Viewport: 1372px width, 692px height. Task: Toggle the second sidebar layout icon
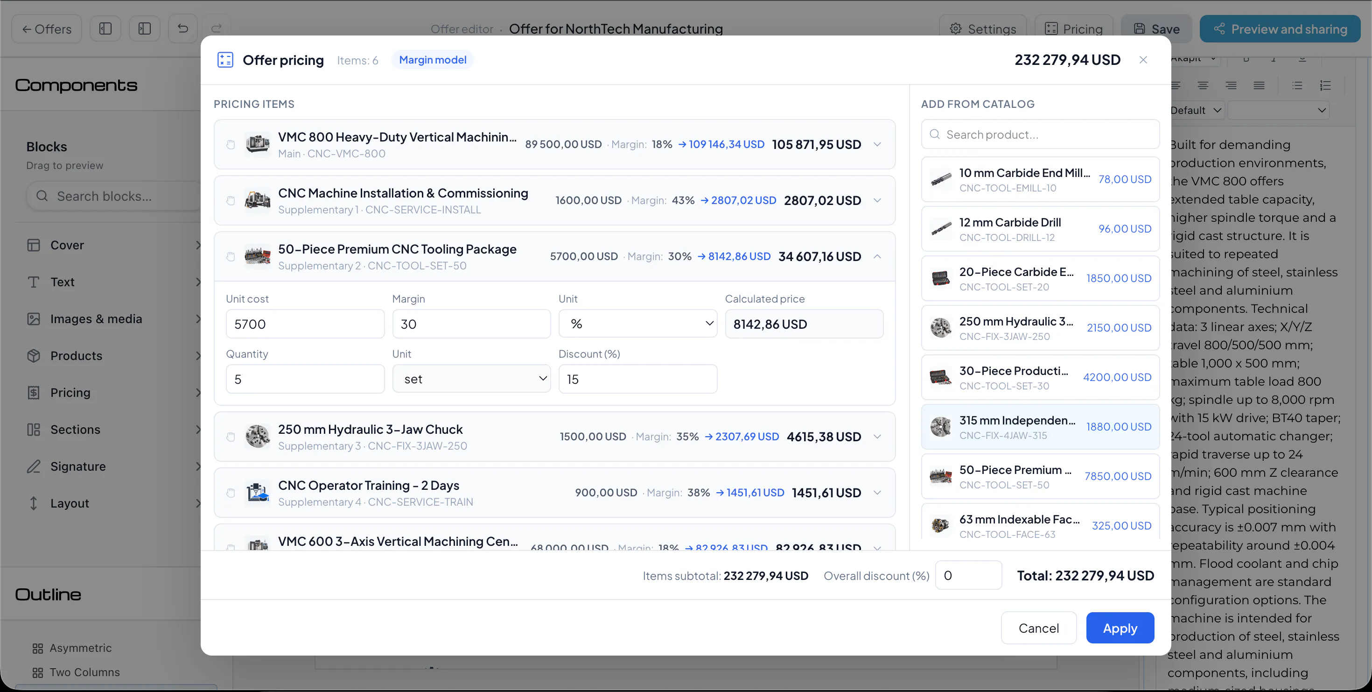click(x=144, y=28)
